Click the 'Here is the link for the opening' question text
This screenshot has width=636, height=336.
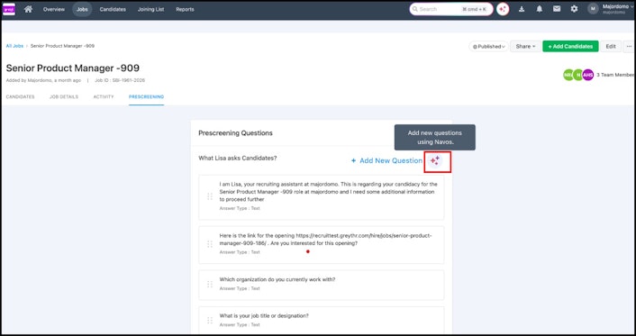326,240
